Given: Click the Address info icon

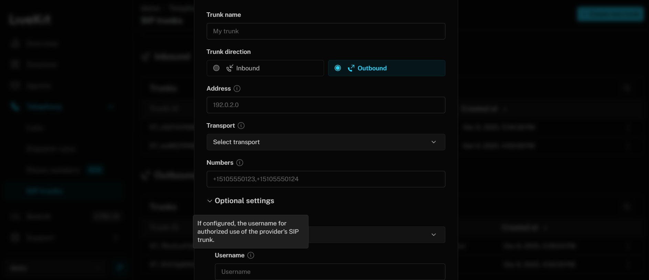Looking at the screenshot, I should click(237, 89).
